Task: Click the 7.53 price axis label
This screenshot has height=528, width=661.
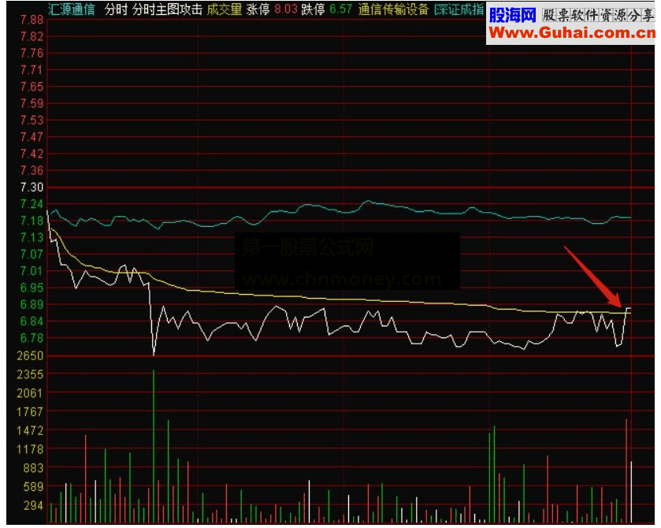Action: click(32, 121)
